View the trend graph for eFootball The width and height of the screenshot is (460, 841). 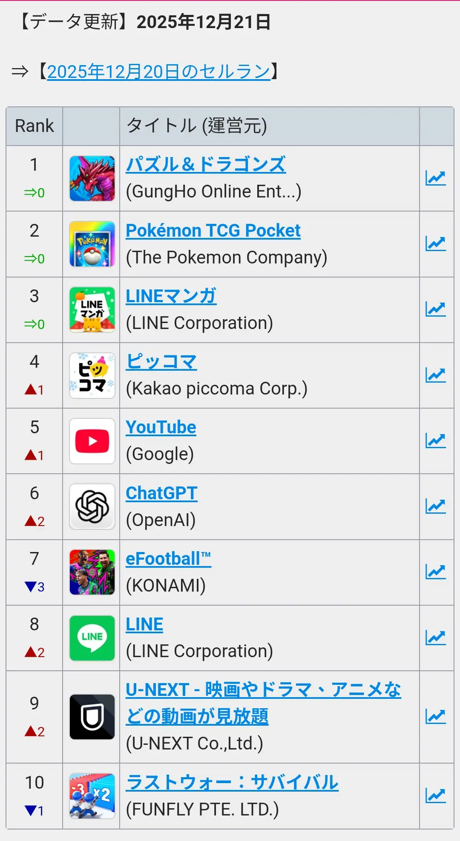point(435,572)
